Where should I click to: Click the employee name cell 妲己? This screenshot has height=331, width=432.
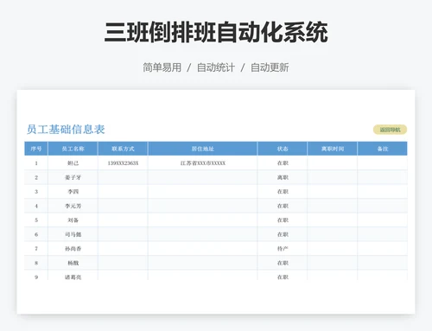pyautogui.click(x=73, y=163)
